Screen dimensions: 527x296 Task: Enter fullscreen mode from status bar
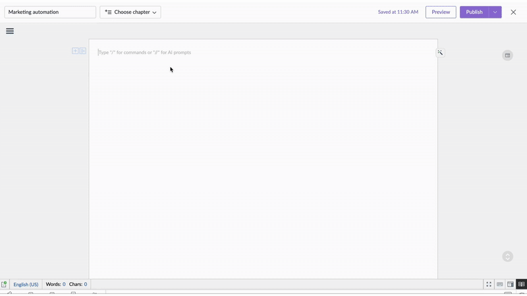pos(489,284)
